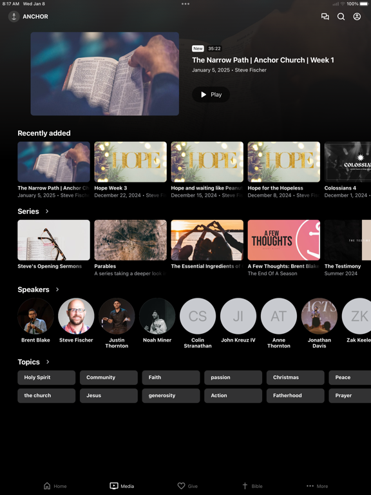Select Anne Thornton AT avatar
Screen dimensions: 371x495
coord(279,316)
